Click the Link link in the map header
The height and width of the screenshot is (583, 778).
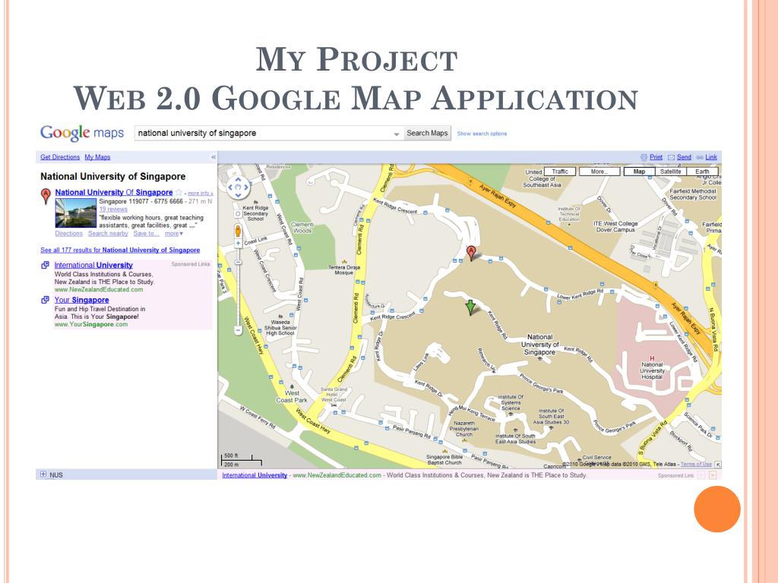[x=711, y=157]
